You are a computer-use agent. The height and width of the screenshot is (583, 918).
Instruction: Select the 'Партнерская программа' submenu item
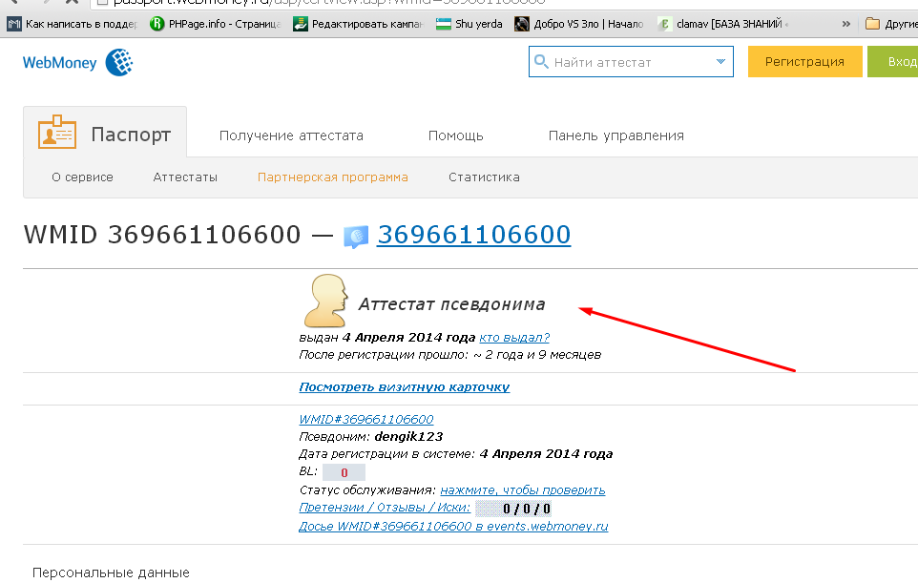tap(332, 177)
